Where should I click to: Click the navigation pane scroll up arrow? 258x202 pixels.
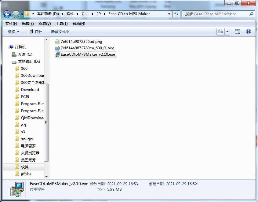[x=46, y=39]
